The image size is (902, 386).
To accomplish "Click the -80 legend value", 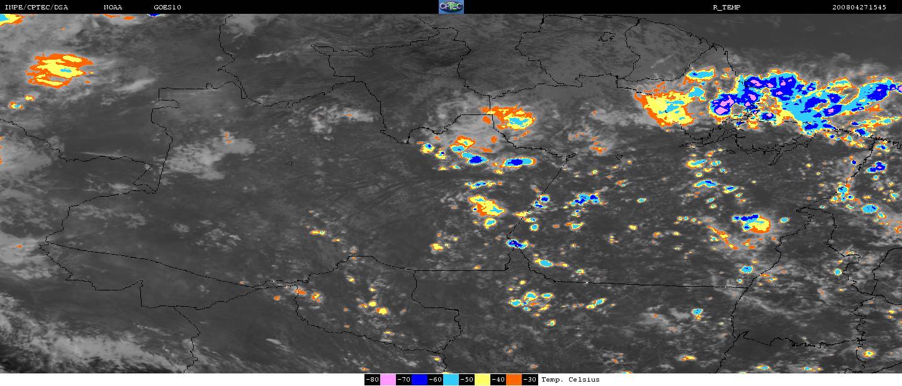I will pyautogui.click(x=372, y=380).
